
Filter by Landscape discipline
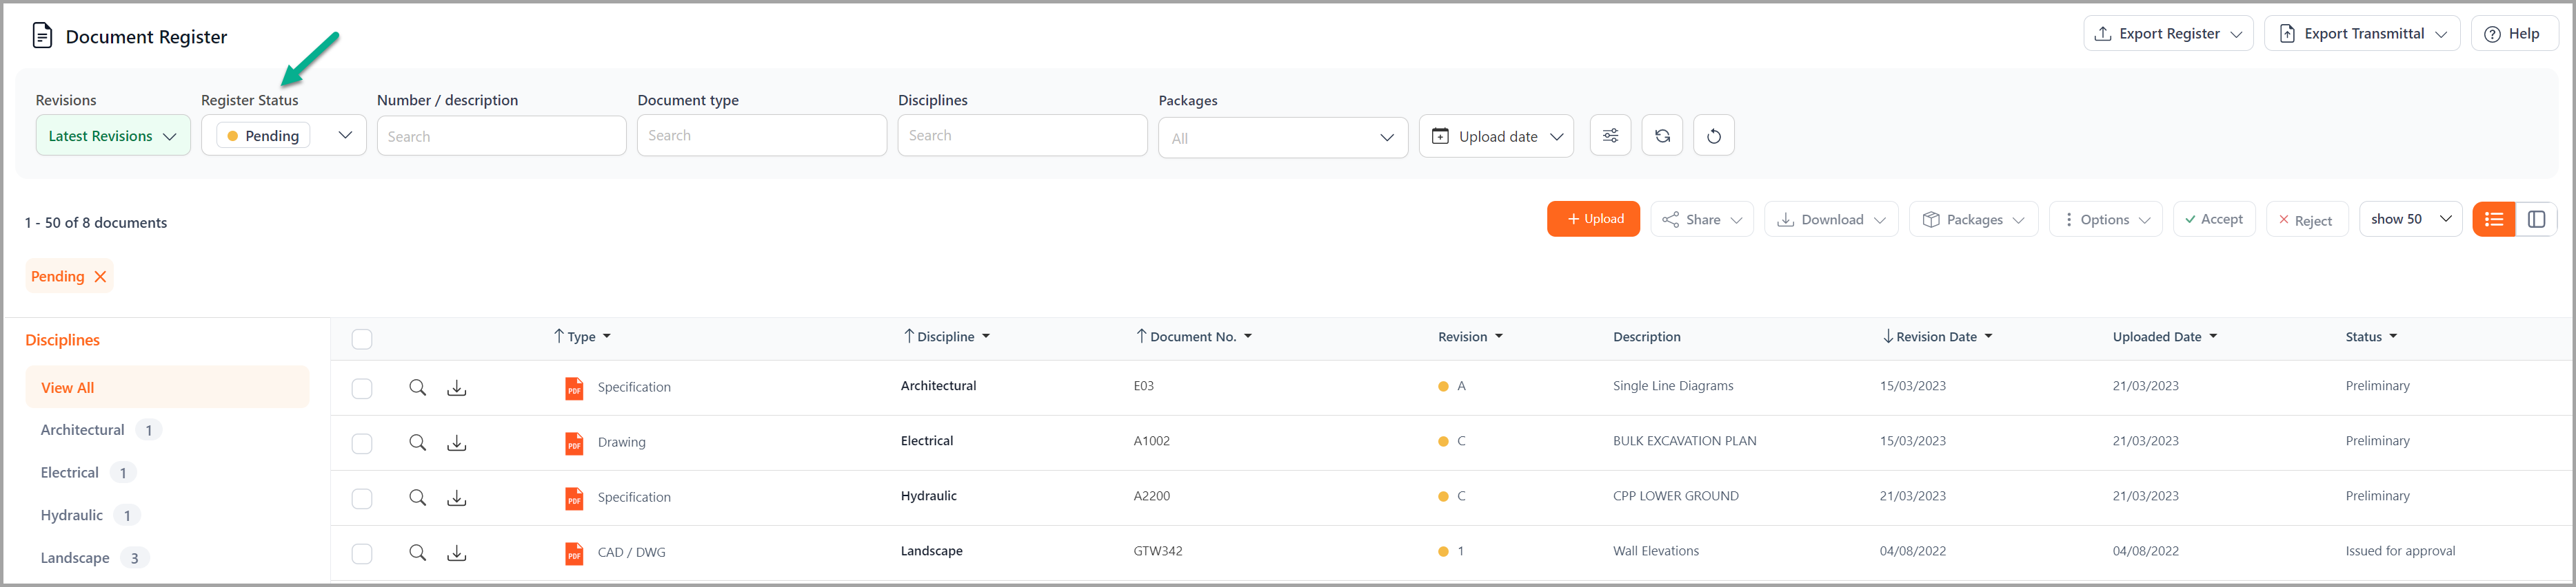[x=76, y=558]
